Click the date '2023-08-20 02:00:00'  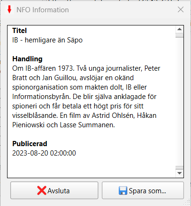(44, 153)
